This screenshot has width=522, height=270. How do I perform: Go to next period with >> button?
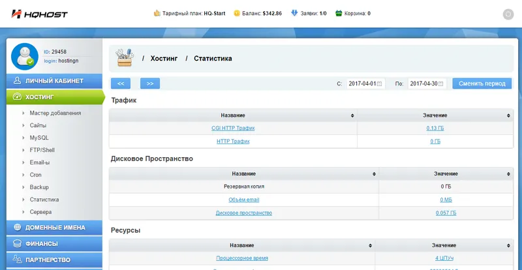pyautogui.click(x=150, y=83)
